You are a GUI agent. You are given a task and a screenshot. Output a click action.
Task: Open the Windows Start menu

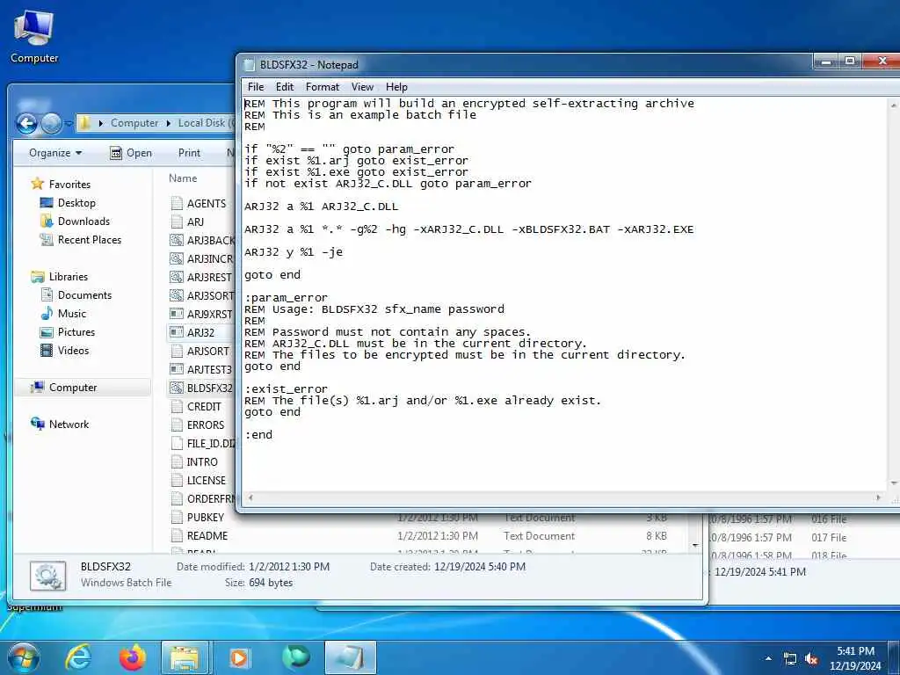click(x=22, y=657)
